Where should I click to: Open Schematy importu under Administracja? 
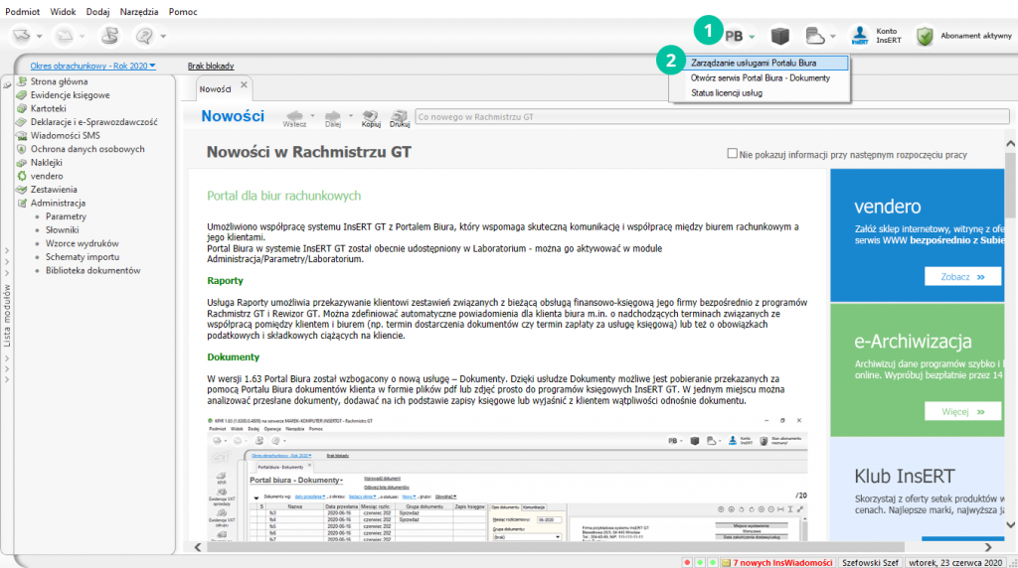point(83,257)
